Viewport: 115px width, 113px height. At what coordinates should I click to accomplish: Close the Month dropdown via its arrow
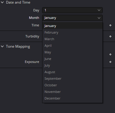coord(99,18)
